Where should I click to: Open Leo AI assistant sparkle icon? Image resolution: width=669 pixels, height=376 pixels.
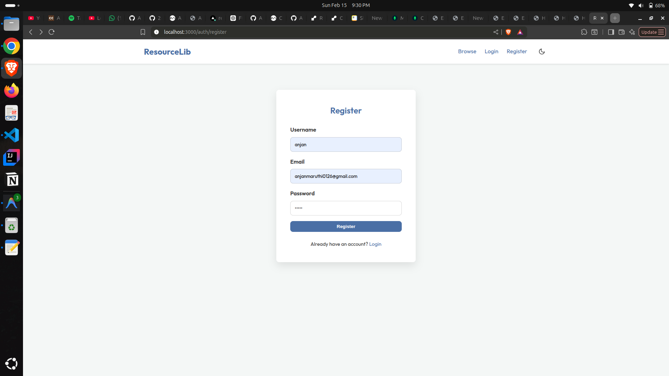632,32
